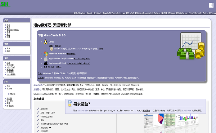Click the chart and money stack image

(191, 46)
